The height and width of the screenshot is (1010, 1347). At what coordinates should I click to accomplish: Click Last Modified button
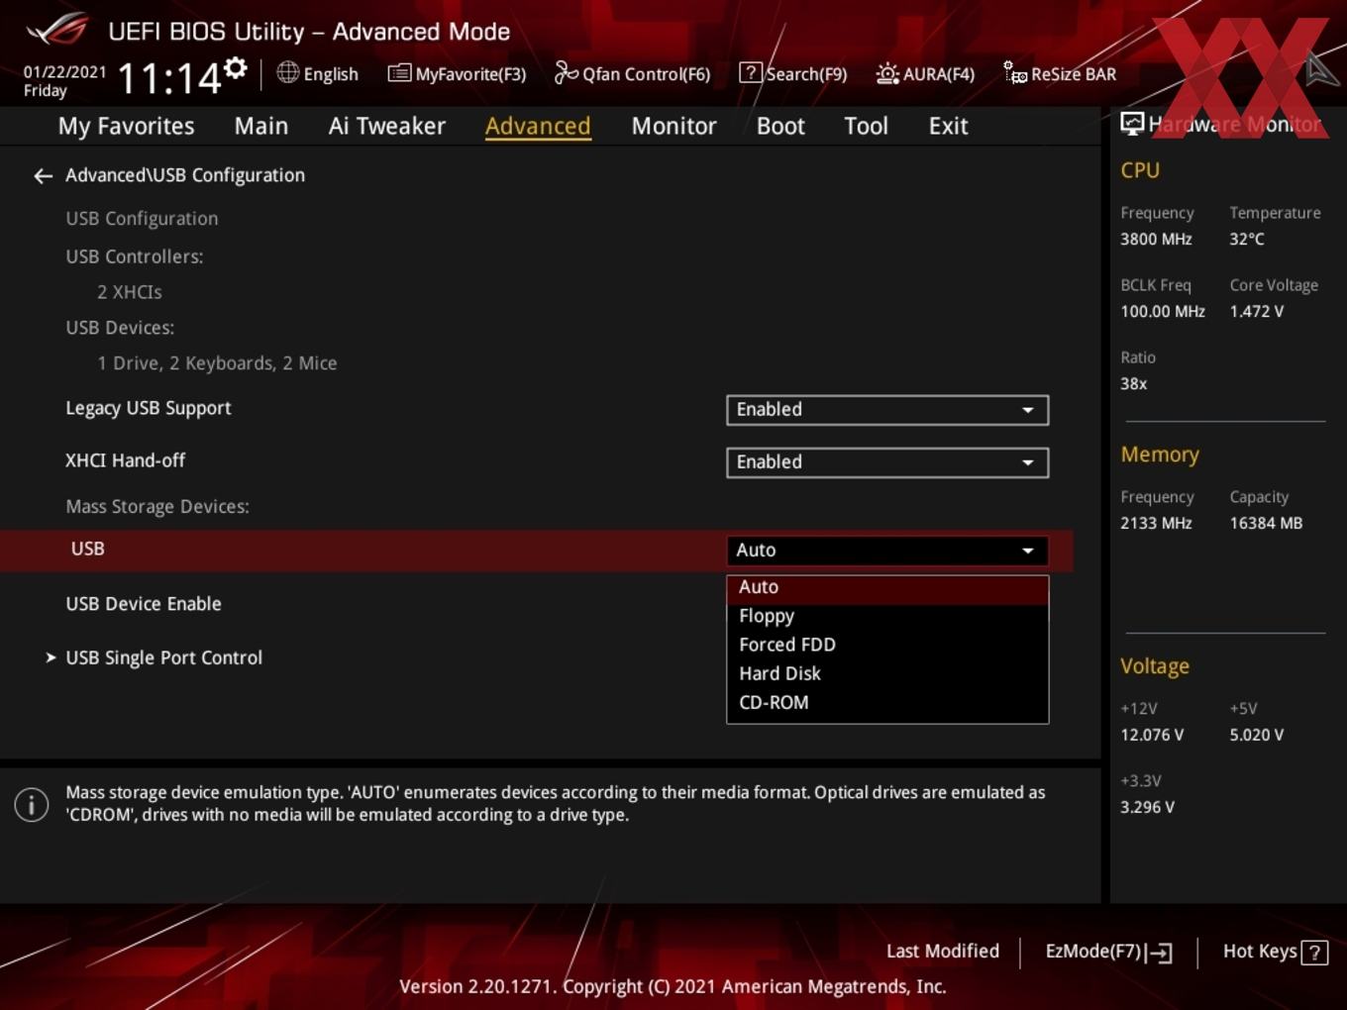click(943, 952)
